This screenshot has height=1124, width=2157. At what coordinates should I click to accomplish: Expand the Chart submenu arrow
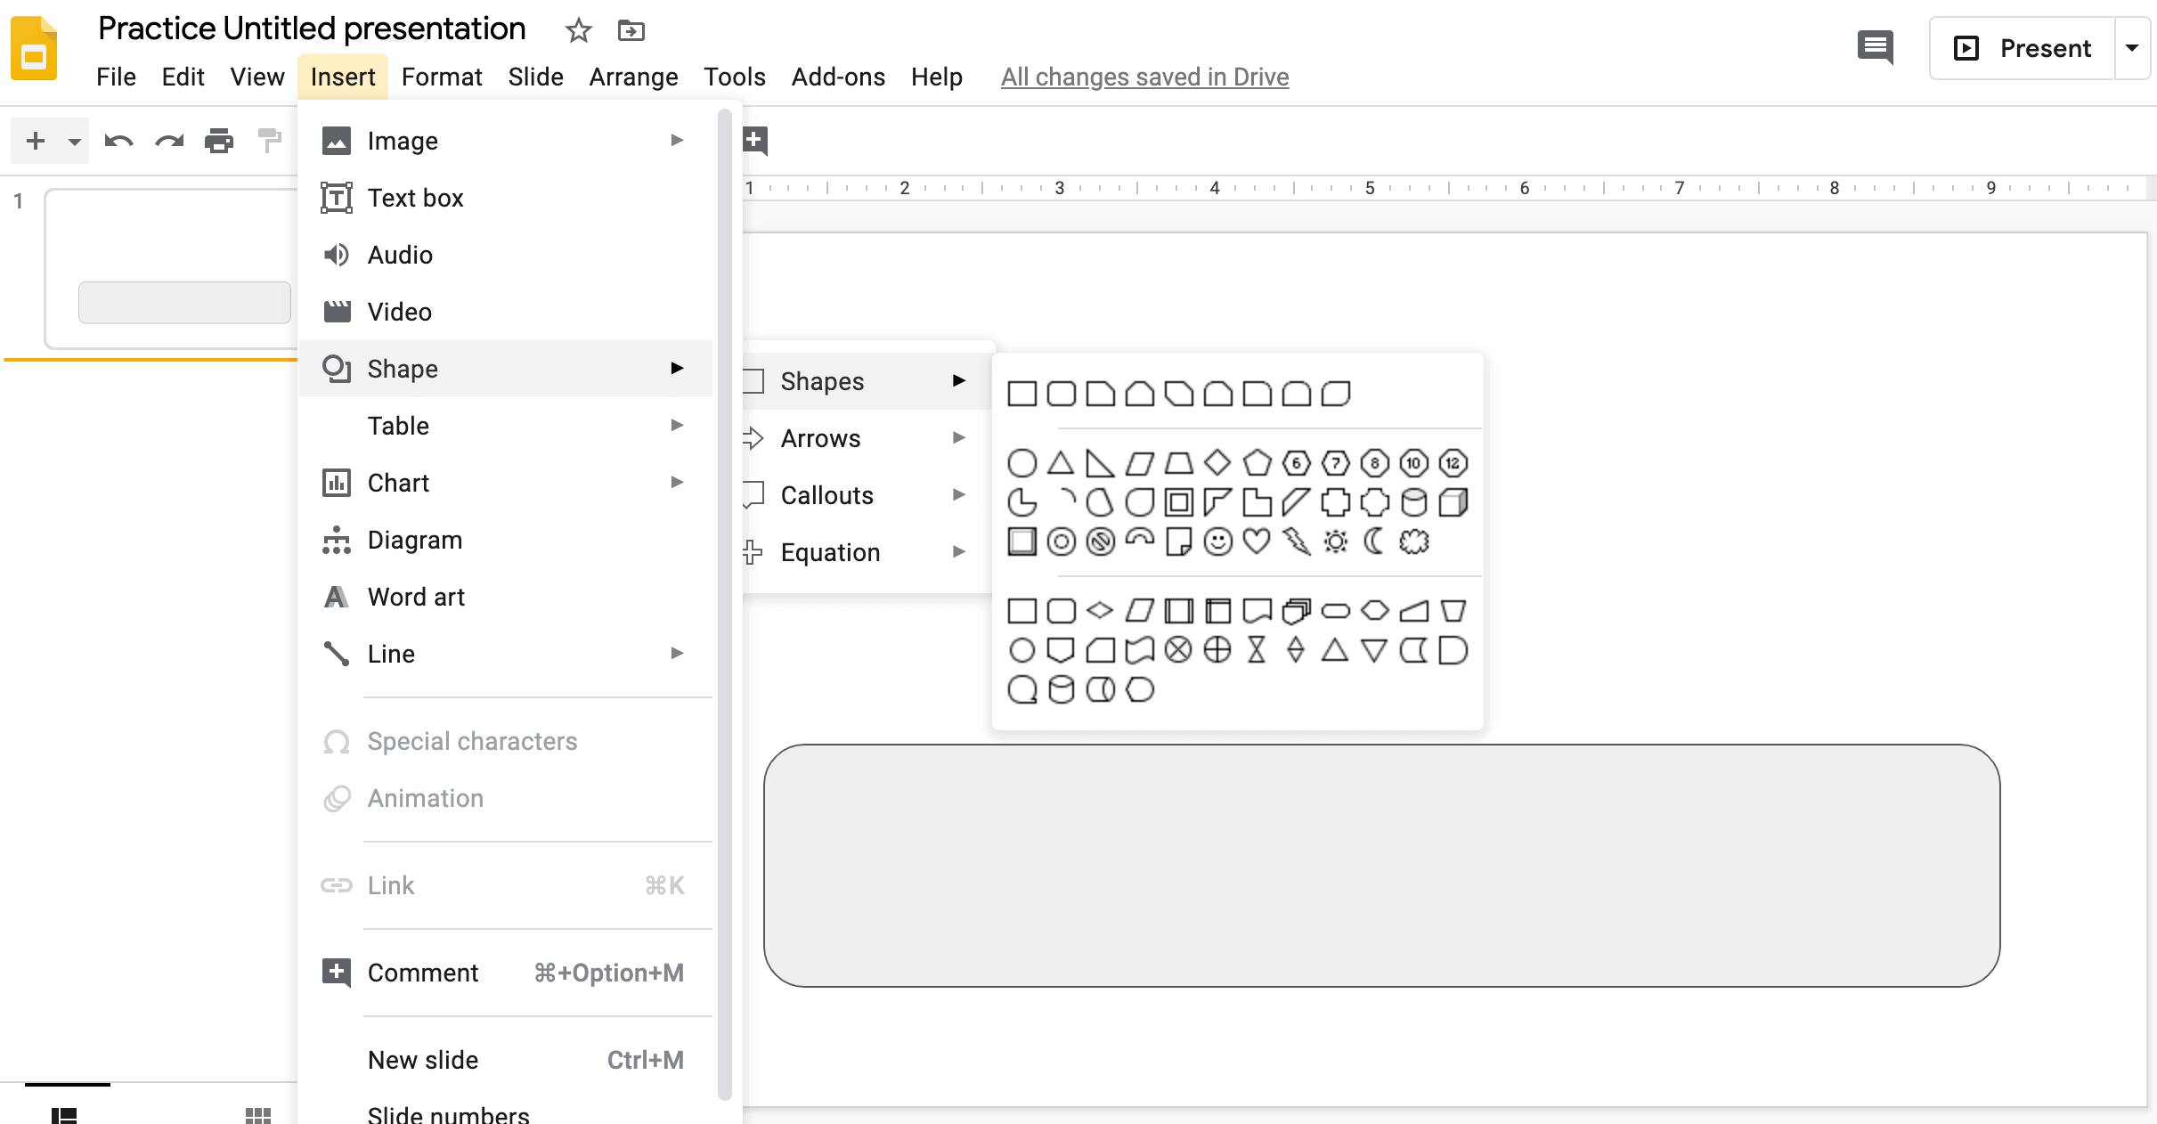point(677,483)
